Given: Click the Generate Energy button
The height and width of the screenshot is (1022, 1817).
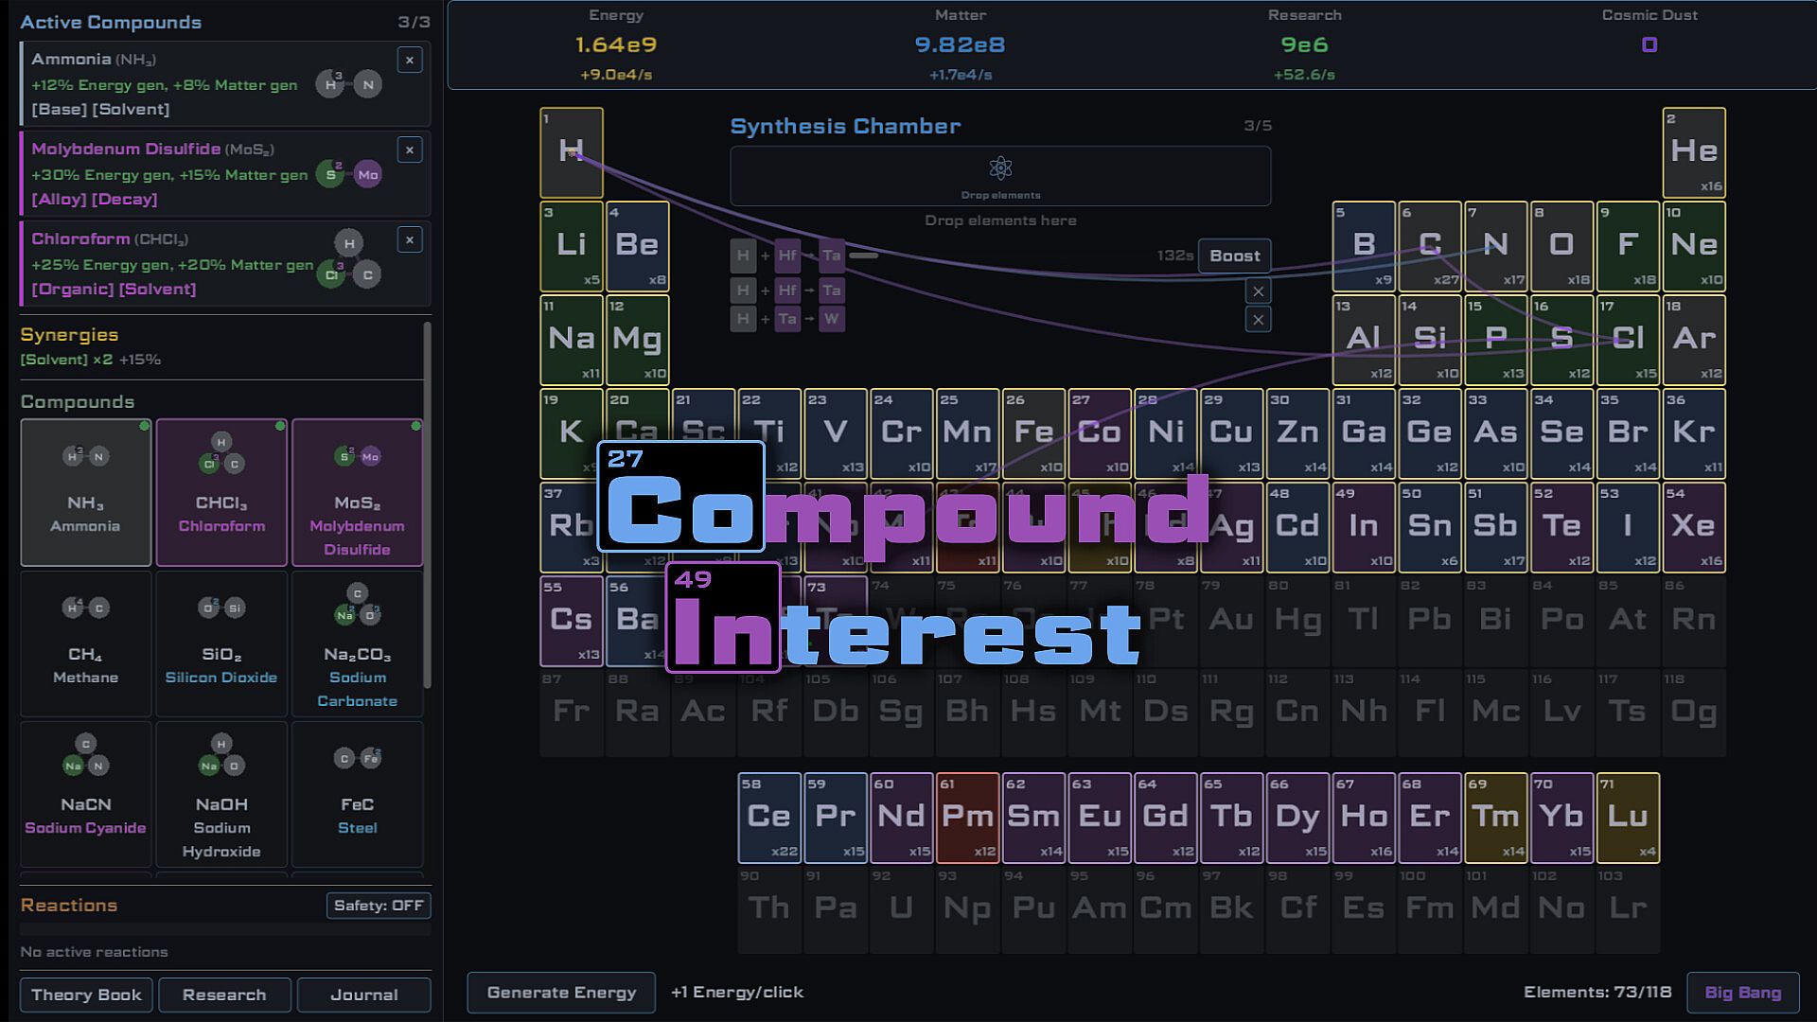Looking at the screenshot, I should click(x=561, y=993).
